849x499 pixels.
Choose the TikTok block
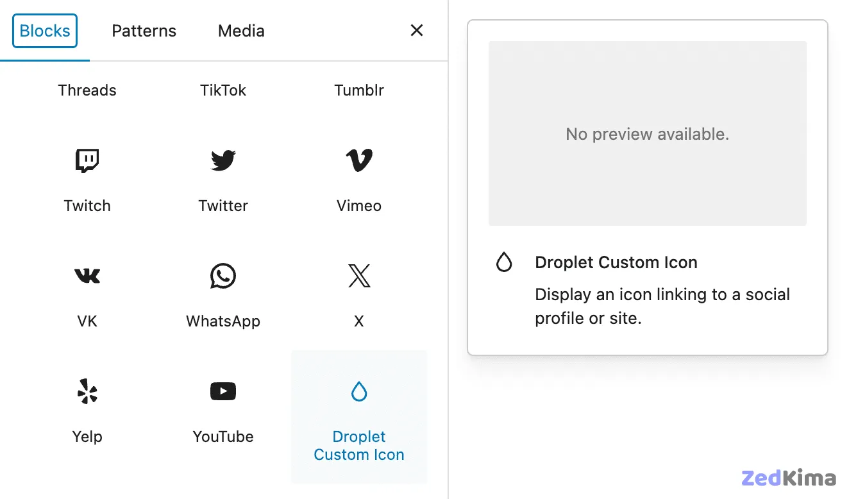click(223, 90)
